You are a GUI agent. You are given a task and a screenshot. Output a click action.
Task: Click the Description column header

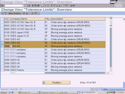click(x=78, y=19)
